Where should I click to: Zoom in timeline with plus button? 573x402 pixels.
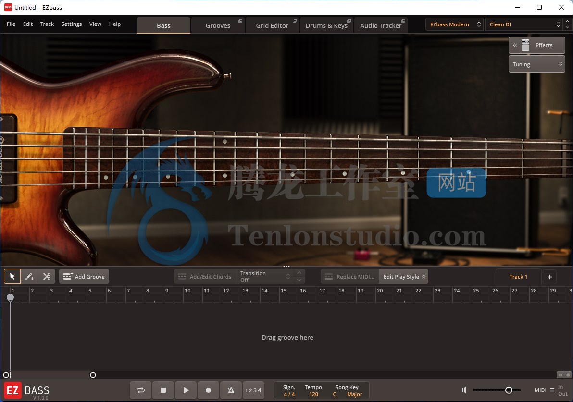568,375
